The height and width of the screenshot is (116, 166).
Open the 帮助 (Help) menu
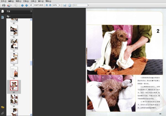coord(48,1)
